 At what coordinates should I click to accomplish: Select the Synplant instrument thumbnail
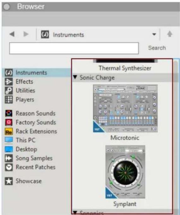[x=125, y=172]
